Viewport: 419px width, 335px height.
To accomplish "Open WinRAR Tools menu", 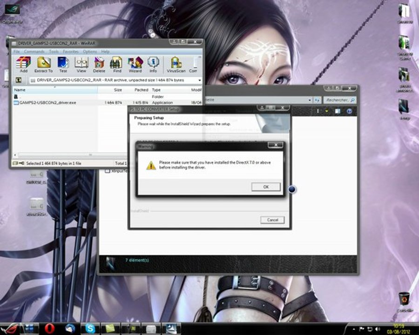I will [54, 51].
